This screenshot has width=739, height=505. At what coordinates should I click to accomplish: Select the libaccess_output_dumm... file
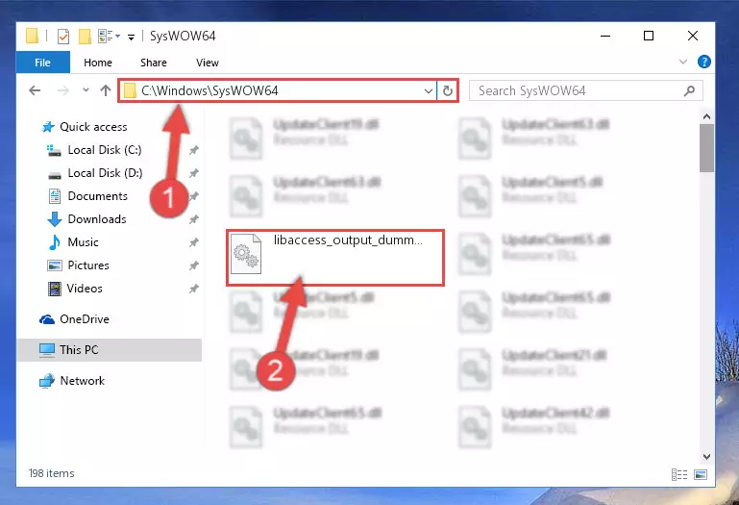335,258
